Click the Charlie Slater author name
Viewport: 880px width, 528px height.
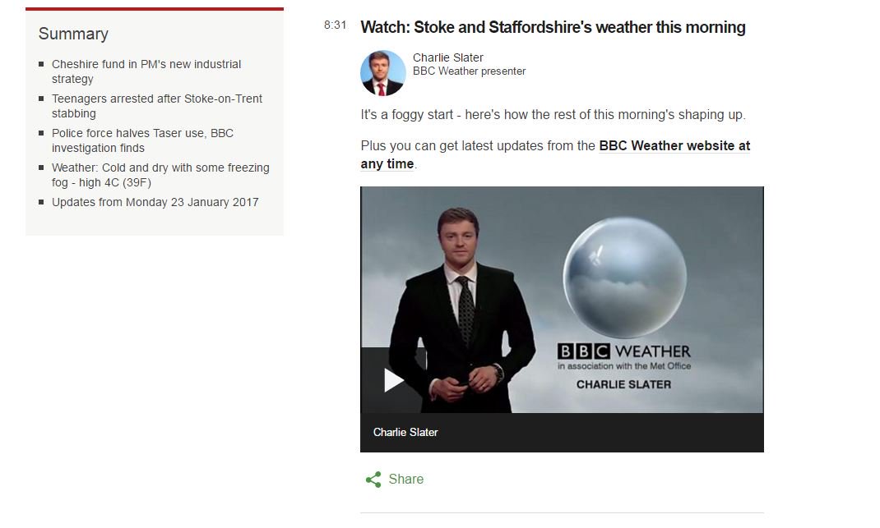(x=448, y=57)
